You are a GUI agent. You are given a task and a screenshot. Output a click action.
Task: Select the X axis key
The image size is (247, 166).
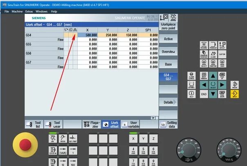click(133, 139)
